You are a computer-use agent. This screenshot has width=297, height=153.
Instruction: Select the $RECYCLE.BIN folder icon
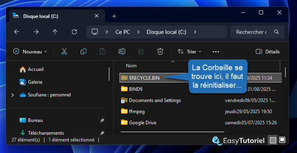click(124, 78)
